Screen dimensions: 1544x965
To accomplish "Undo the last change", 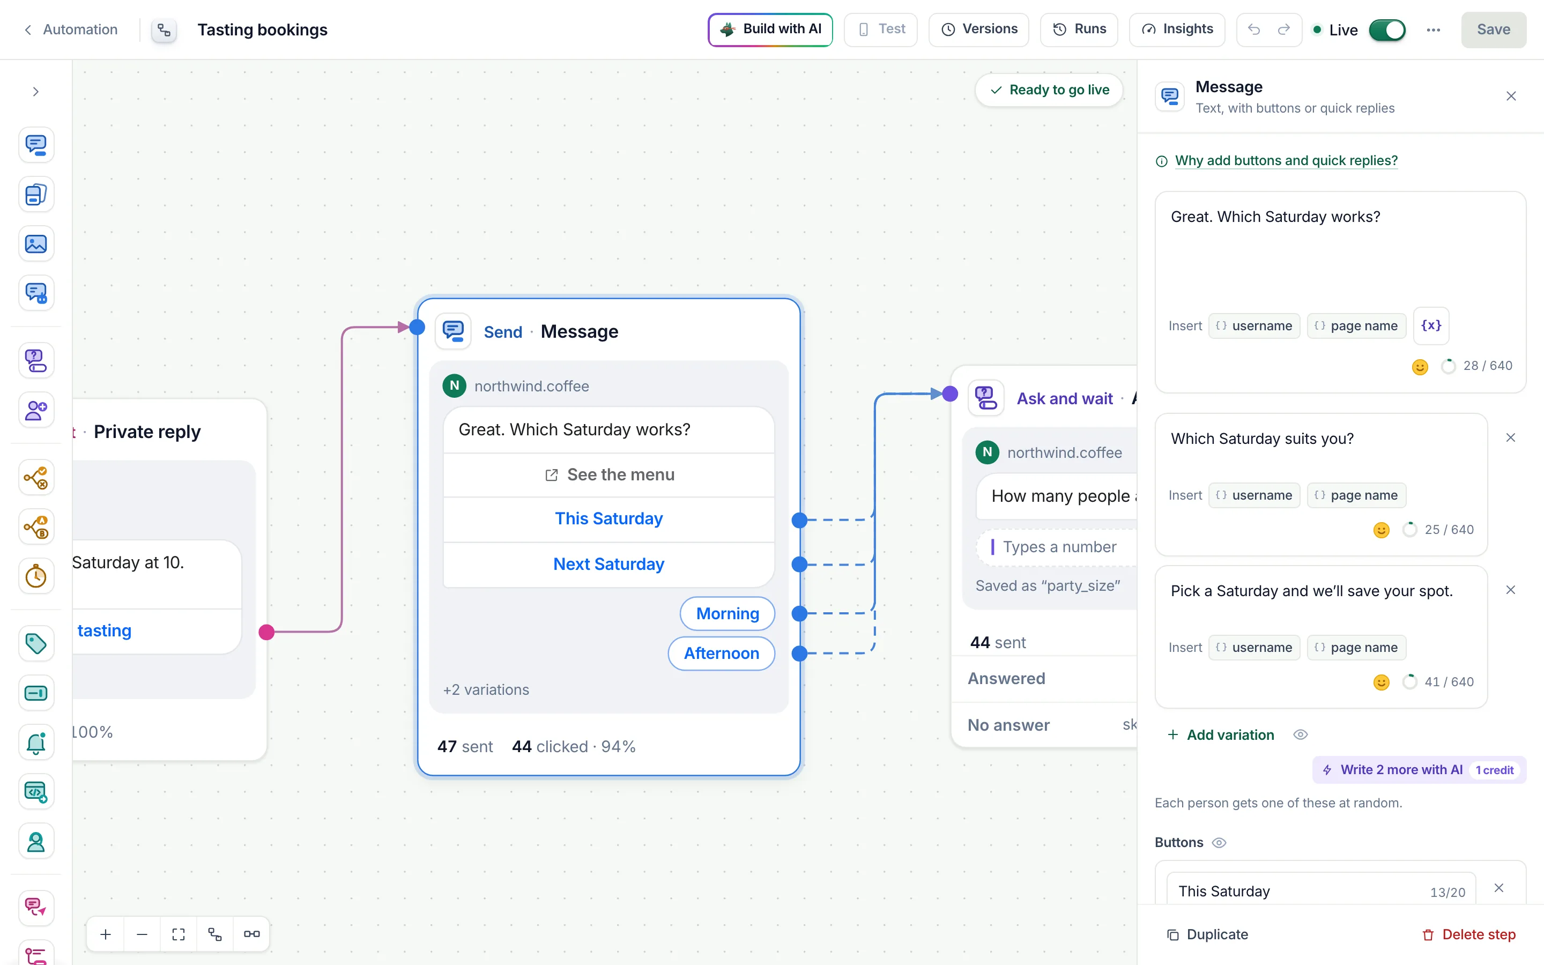I will 1254,29.
